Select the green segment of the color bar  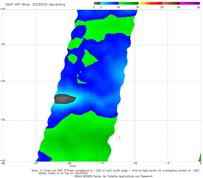128,3
